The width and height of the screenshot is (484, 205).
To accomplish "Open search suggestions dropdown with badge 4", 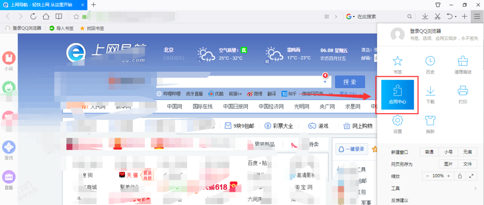I will [325, 81].
